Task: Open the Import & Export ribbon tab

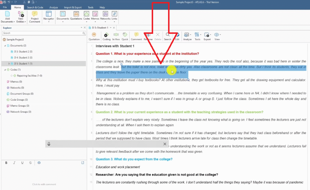Action: point(73,7)
